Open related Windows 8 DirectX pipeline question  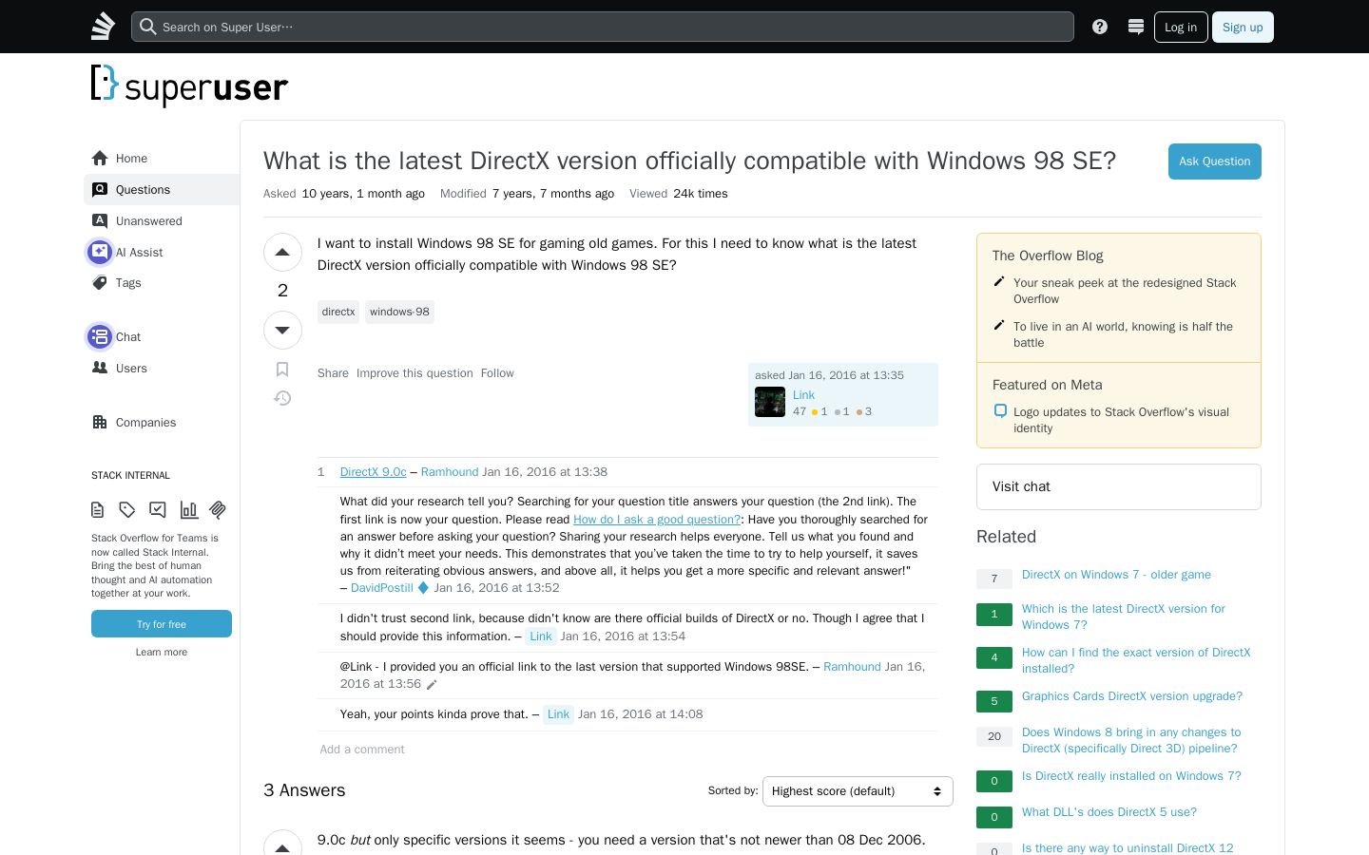(x=1131, y=740)
